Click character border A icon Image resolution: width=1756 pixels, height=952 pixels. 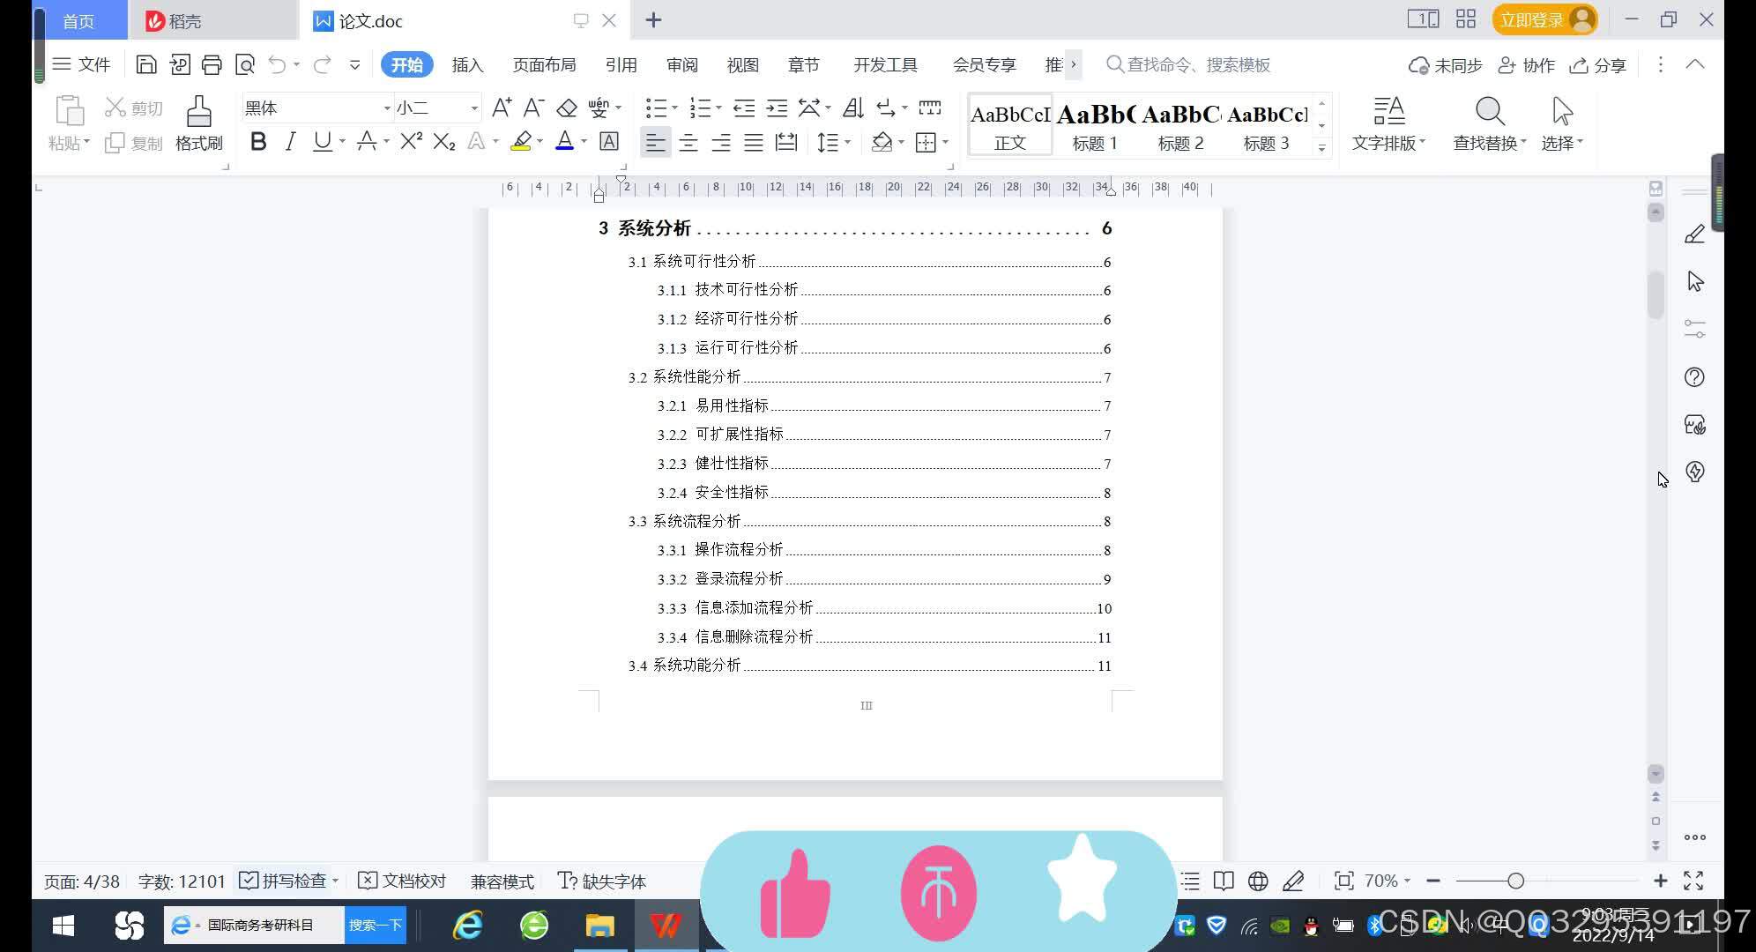click(609, 141)
